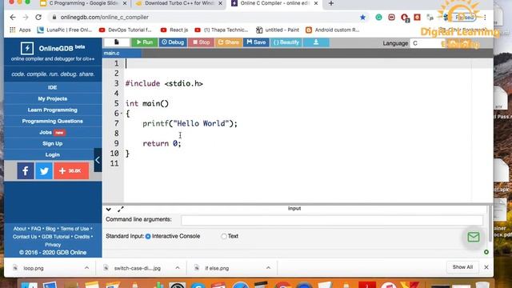Switch to C Programming Google Slides tab
This screenshot has height=288, width=512.
tap(83, 3)
